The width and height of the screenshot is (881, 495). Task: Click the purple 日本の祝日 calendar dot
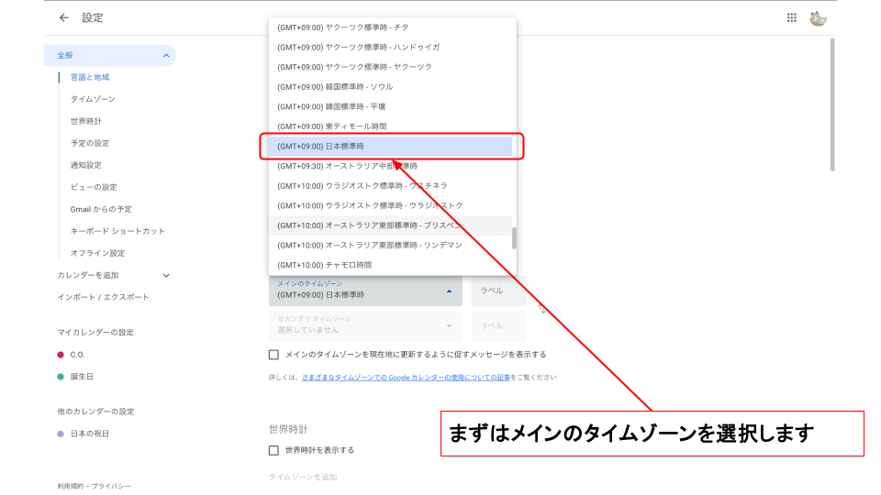point(61,434)
